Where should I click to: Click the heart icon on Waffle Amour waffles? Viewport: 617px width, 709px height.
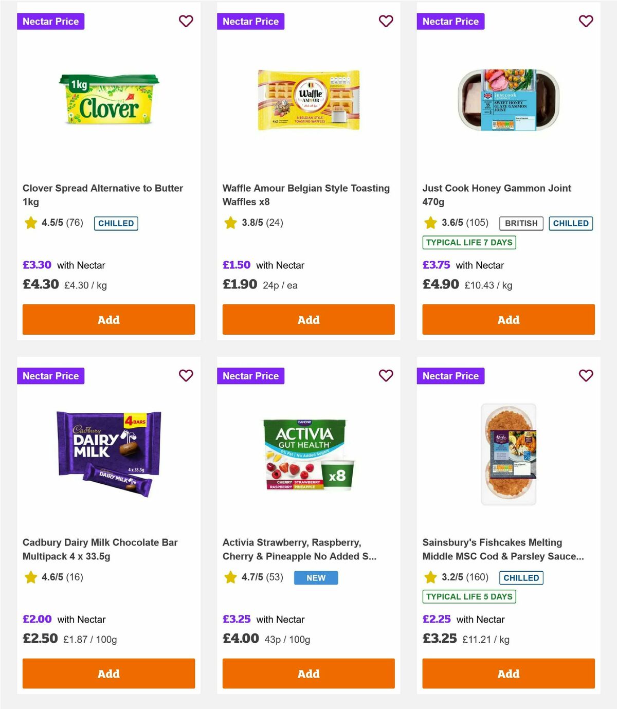[x=386, y=21]
